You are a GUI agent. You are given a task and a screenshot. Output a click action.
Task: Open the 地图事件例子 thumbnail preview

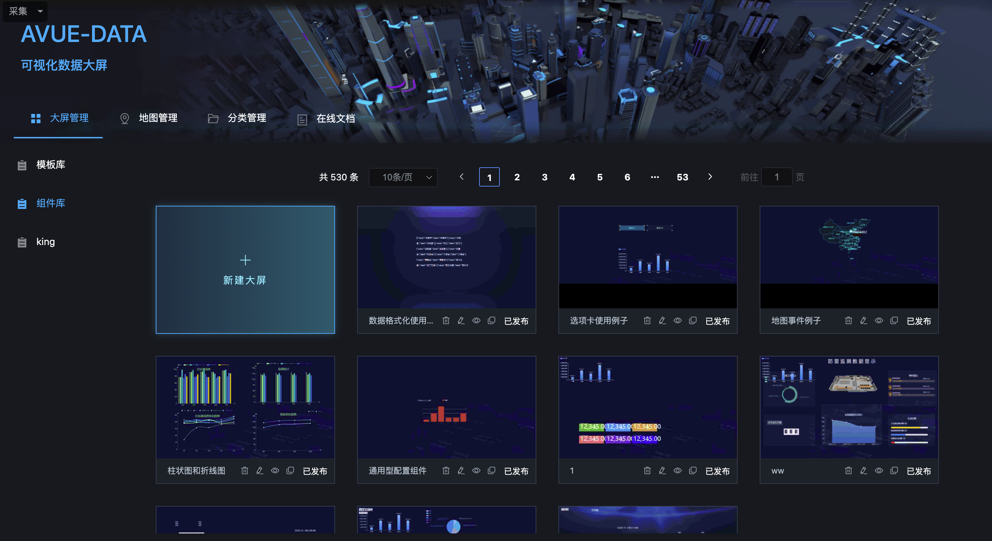(849, 257)
